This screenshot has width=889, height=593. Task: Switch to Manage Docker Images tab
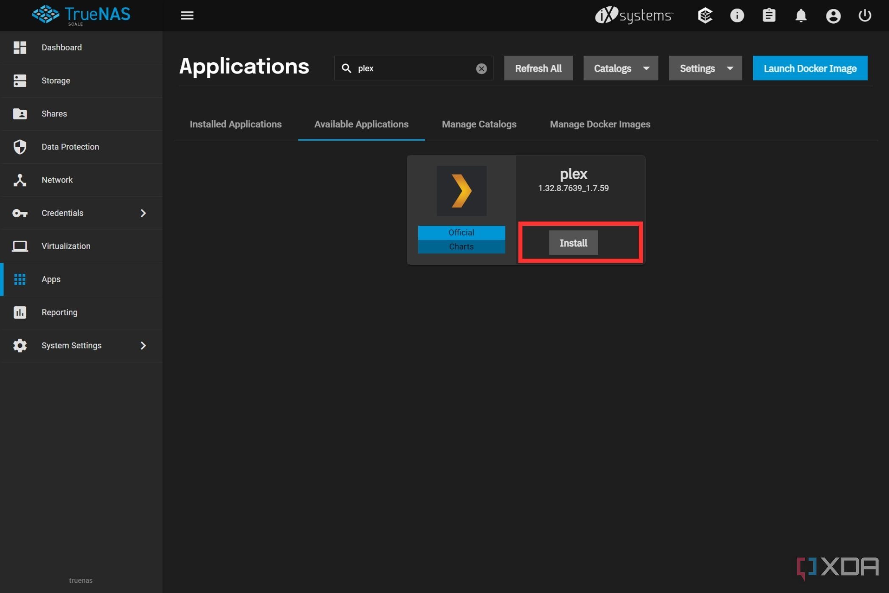coord(600,124)
